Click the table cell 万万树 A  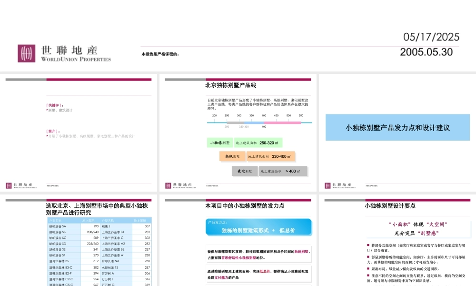(x=116, y=274)
